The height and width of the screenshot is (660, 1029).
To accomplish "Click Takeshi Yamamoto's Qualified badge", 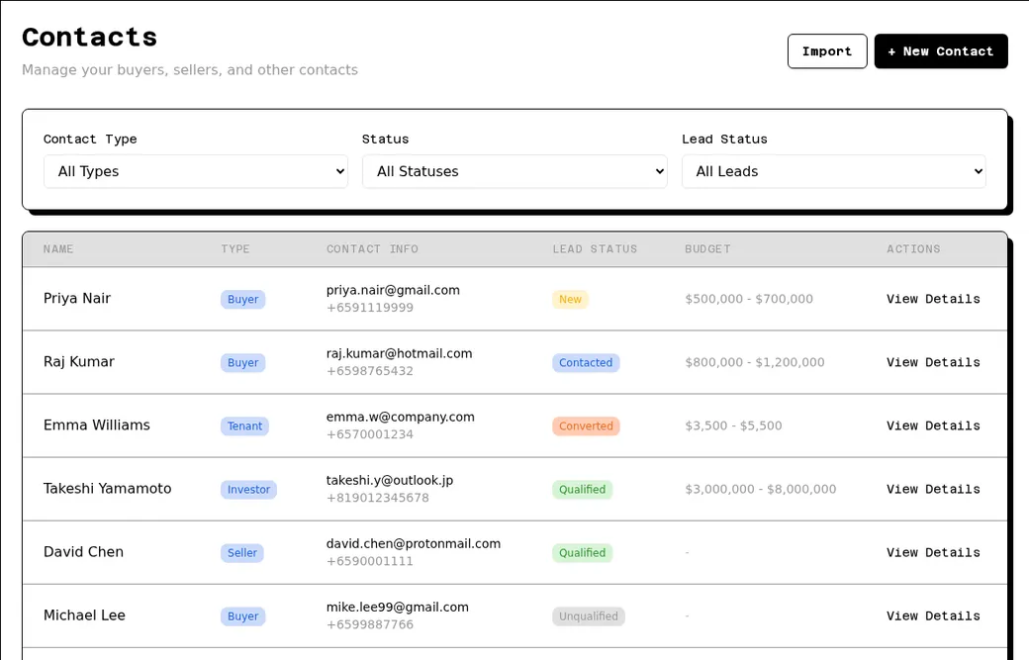I will pyautogui.click(x=582, y=490).
